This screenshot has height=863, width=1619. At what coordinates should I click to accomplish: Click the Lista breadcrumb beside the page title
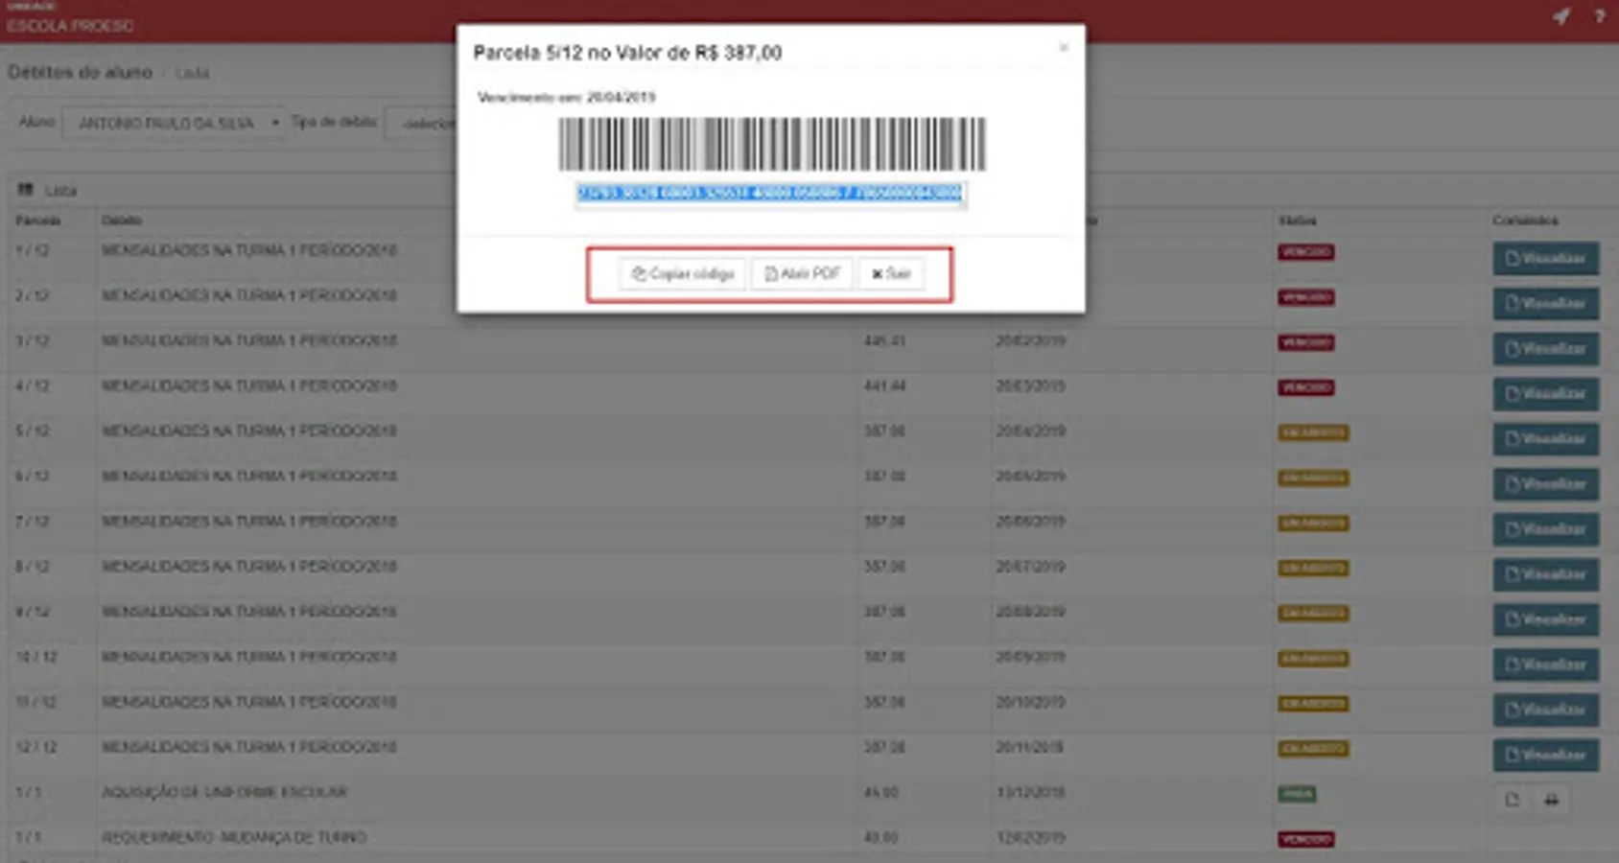coord(192,73)
